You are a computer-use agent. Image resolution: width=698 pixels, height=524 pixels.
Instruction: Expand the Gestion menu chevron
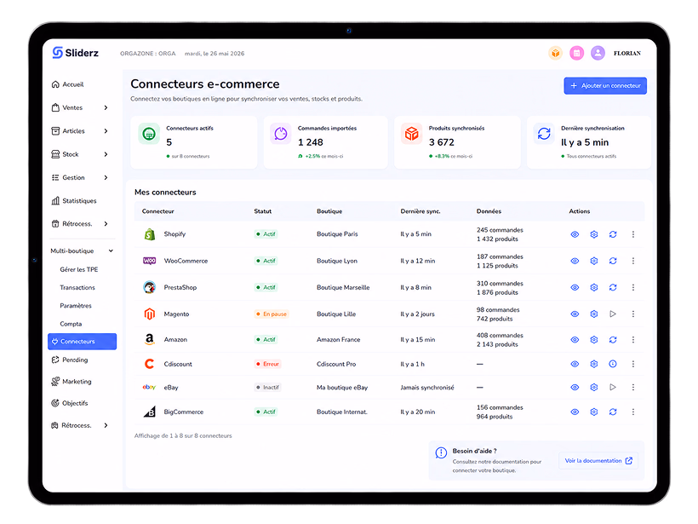tap(106, 177)
